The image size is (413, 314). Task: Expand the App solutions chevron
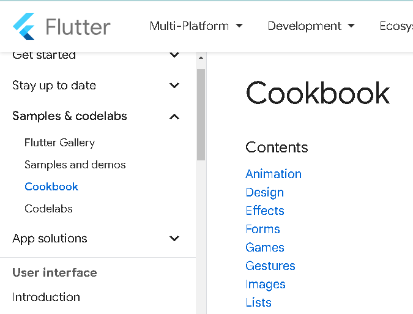[x=174, y=238]
